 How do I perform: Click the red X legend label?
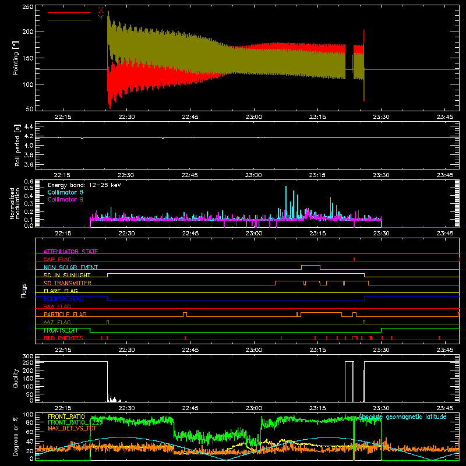point(101,10)
